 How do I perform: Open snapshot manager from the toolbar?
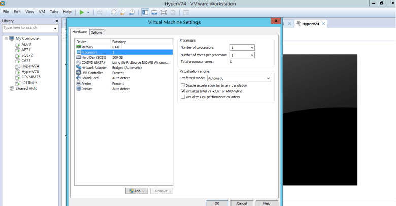(x=132, y=12)
